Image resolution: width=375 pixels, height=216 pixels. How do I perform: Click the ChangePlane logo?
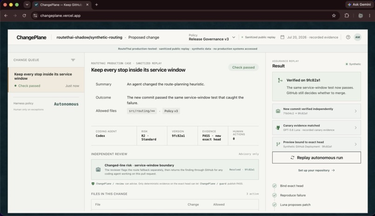coord(31,37)
